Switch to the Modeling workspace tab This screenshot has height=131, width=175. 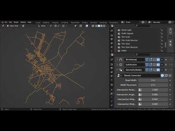point(46,23)
